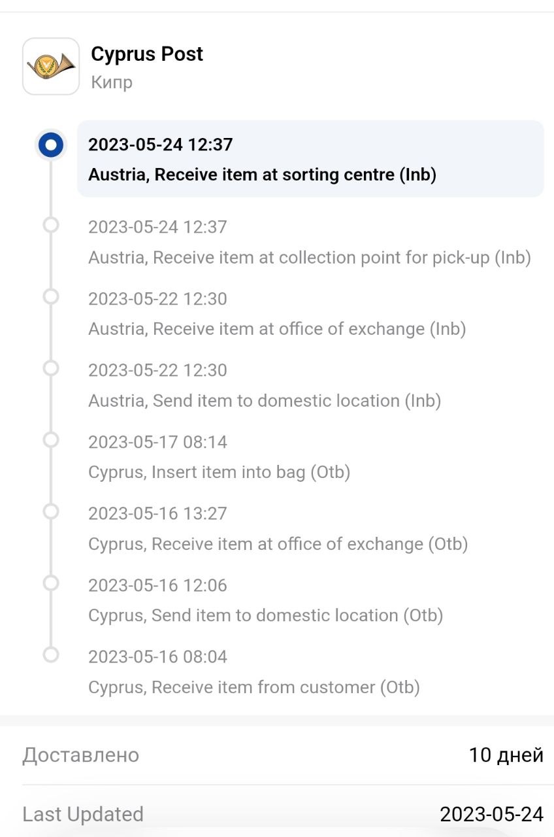Select Receive item at collection point entry
The image size is (554, 837).
tap(309, 258)
